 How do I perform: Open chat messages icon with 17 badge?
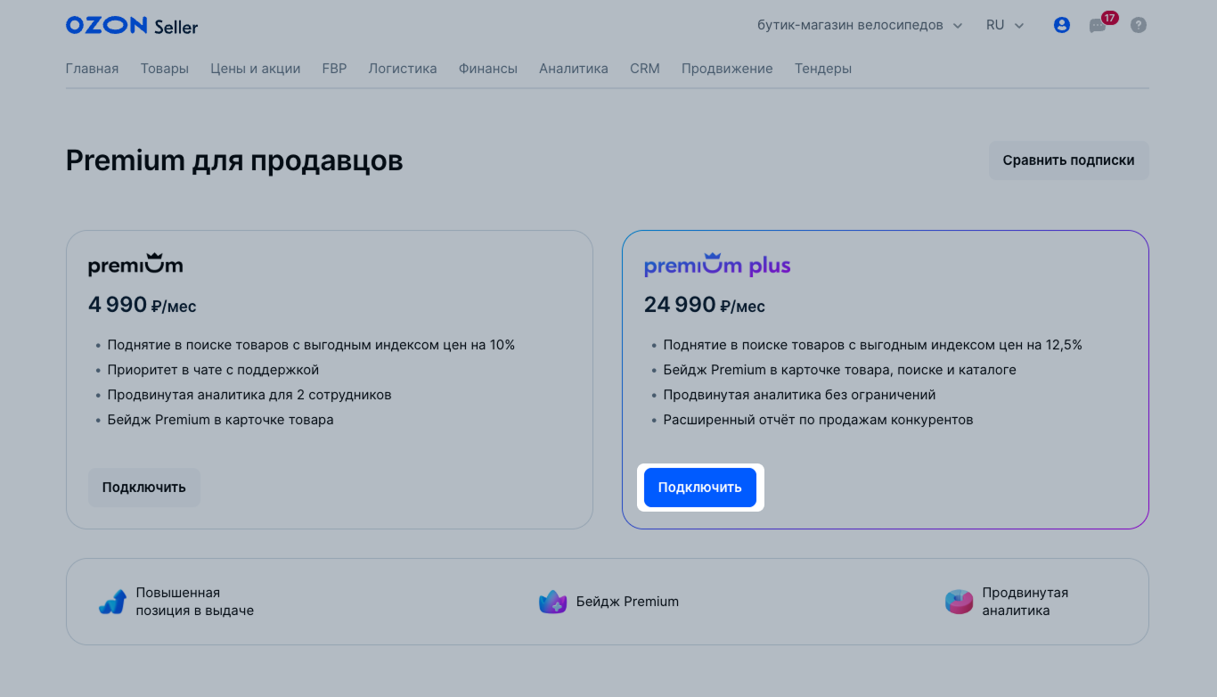[x=1102, y=23]
